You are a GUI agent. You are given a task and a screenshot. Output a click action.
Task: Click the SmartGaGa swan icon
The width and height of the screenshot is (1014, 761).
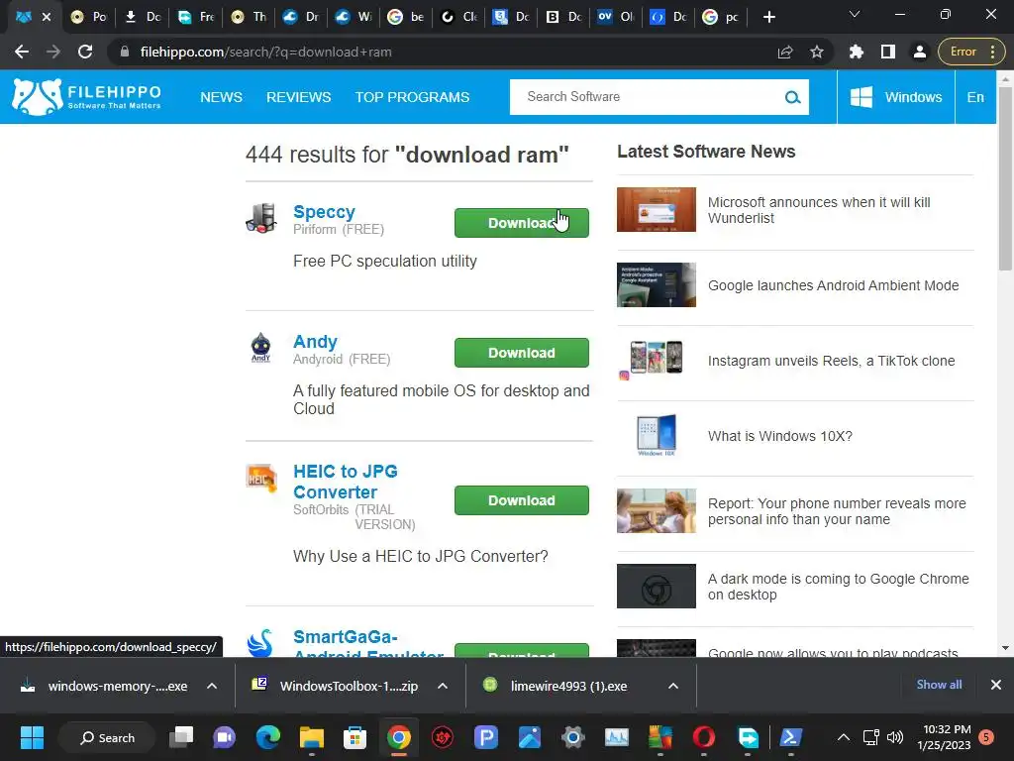pos(260,642)
